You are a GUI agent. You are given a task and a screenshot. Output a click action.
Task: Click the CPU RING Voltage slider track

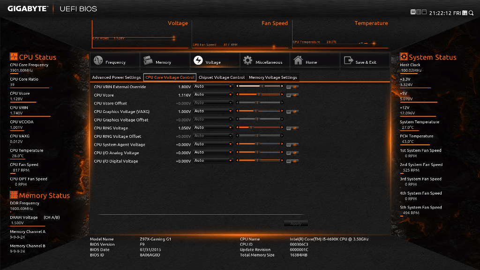(260, 127)
